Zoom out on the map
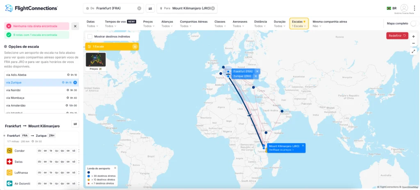Viewport: 420px width, 190px height. click(x=413, y=43)
